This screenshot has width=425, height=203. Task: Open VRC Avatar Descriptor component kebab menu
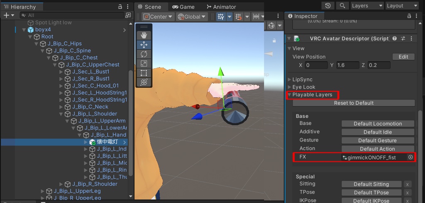pyautogui.click(x=411, y=38)
